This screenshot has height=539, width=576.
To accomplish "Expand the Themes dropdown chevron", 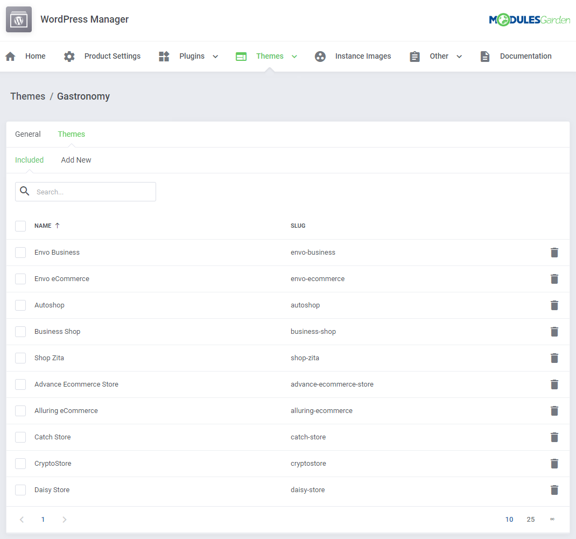I will tap(294, 57).
